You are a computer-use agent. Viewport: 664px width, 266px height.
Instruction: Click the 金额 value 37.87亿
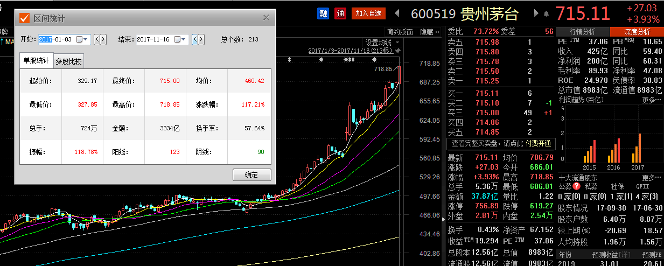tap(486, 196)
